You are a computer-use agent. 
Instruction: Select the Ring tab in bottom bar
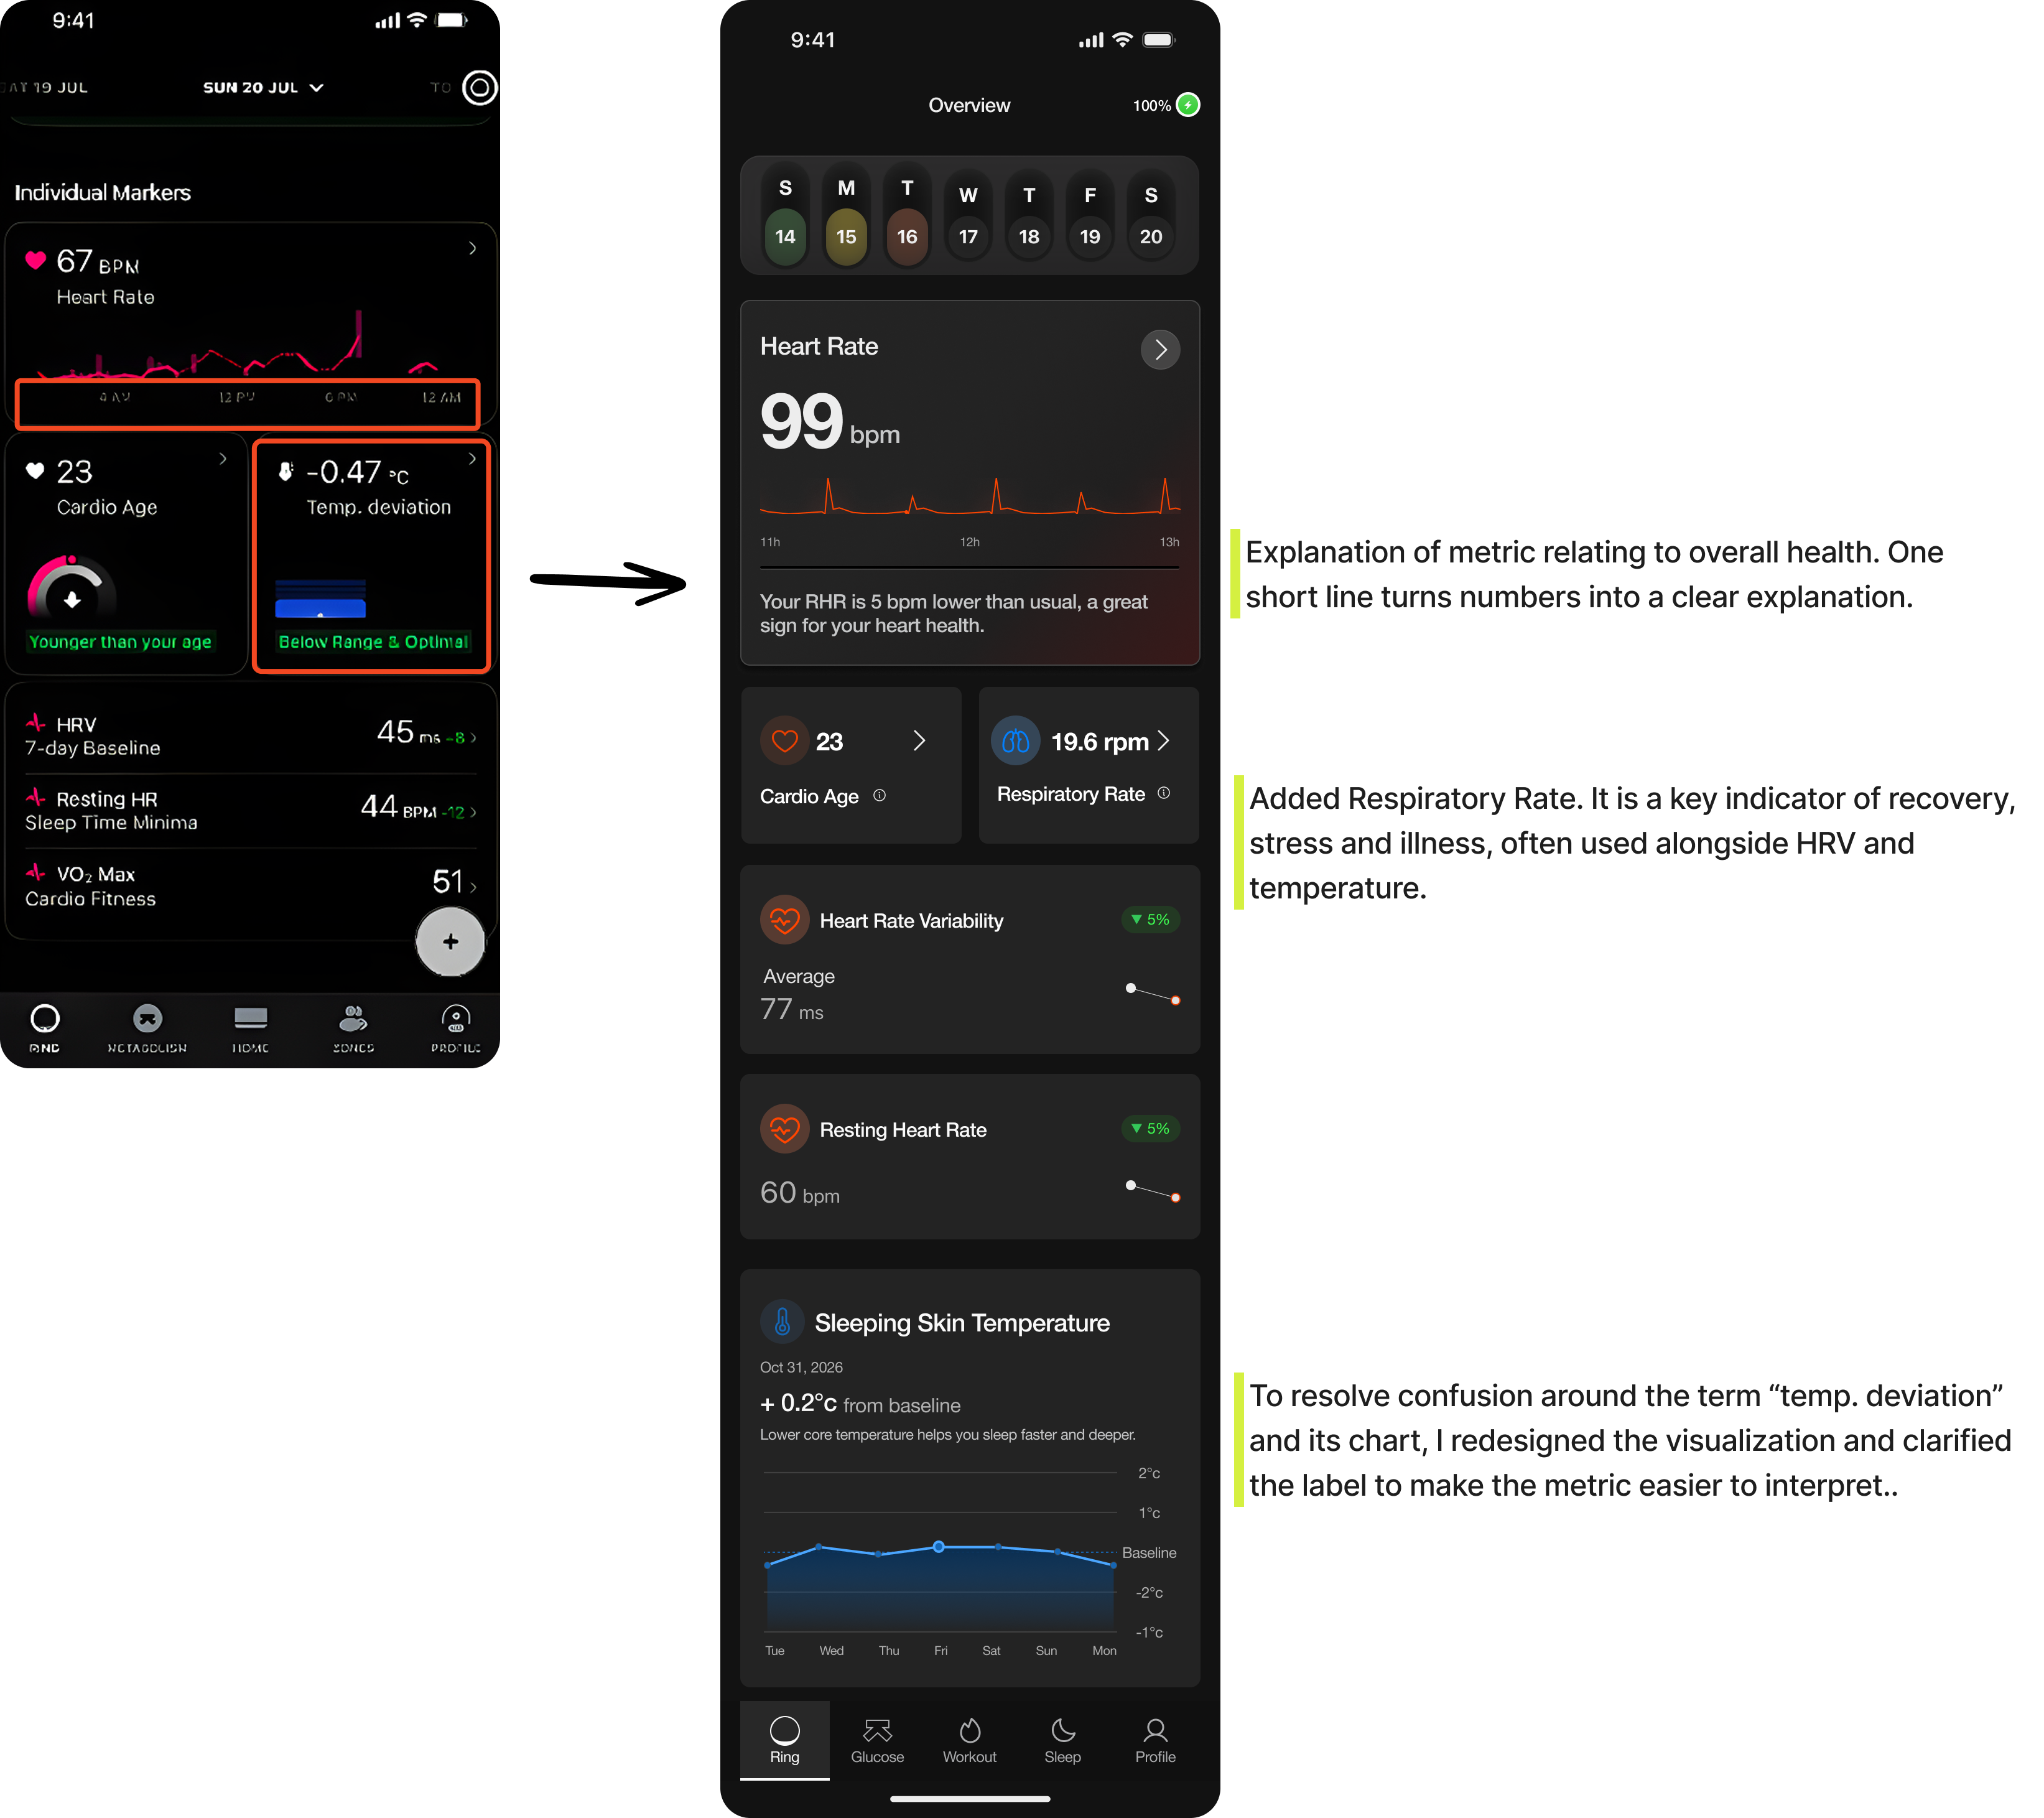pos(785,1740)
